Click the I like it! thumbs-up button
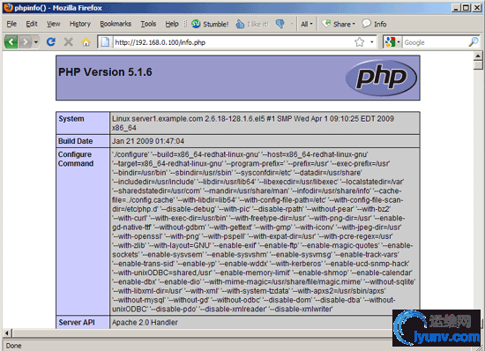The image size is (485, 351). [x=252, y=24]
